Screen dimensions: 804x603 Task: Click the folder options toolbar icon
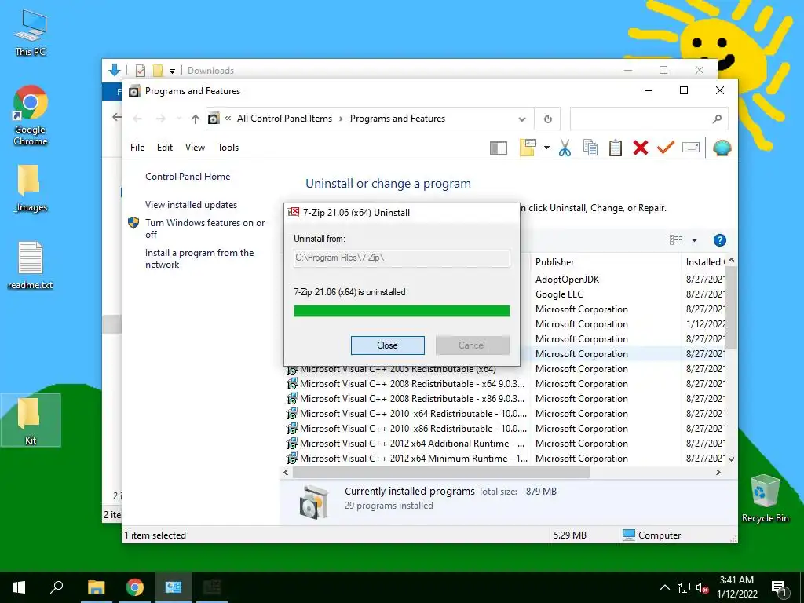tap(528, 148)
